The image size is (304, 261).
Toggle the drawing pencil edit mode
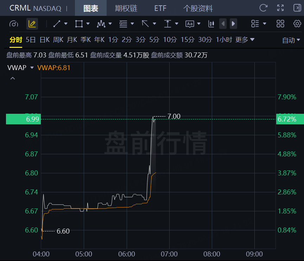coord(32,24)
